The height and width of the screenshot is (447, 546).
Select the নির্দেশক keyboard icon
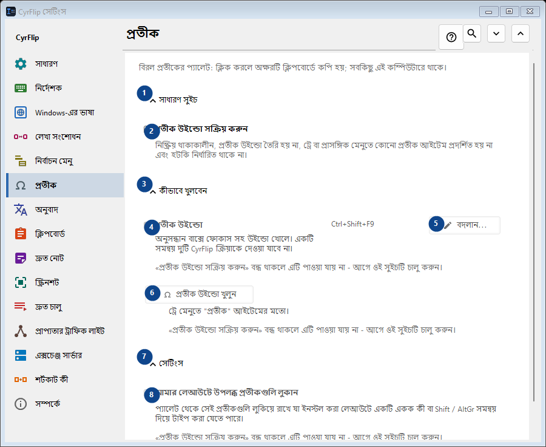coord(21,88)
